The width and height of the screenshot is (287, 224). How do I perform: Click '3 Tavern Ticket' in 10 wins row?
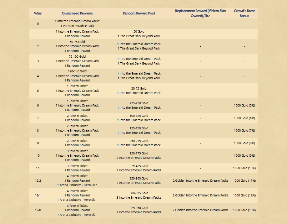pos(77,151)
